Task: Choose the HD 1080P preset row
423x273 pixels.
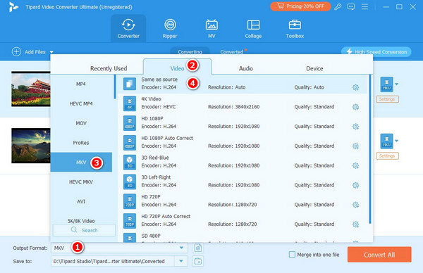Action: (x=242, y=122)
